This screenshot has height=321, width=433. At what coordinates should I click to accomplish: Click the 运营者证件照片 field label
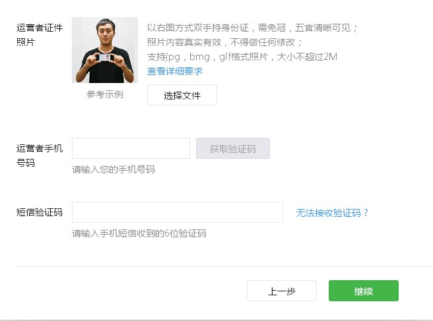click(x=40, y=35)
